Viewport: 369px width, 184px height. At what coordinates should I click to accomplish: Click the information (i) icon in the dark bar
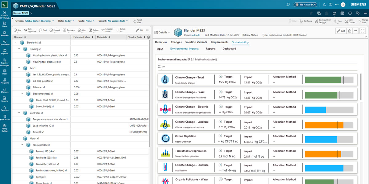coord(350,13)
